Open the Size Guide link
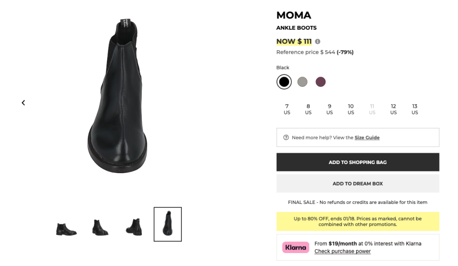The image size is (458, 266). [367, 138]
